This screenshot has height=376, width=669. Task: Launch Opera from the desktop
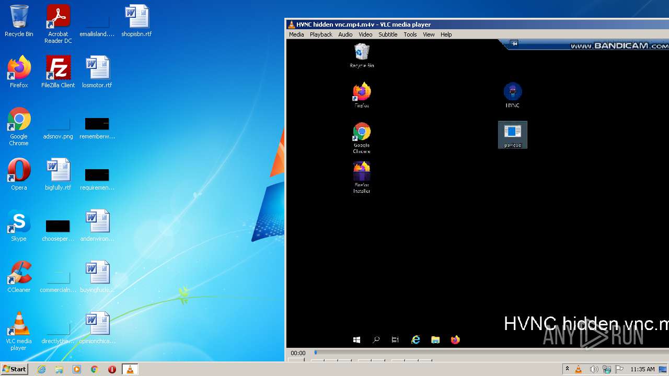pos(19,174)
